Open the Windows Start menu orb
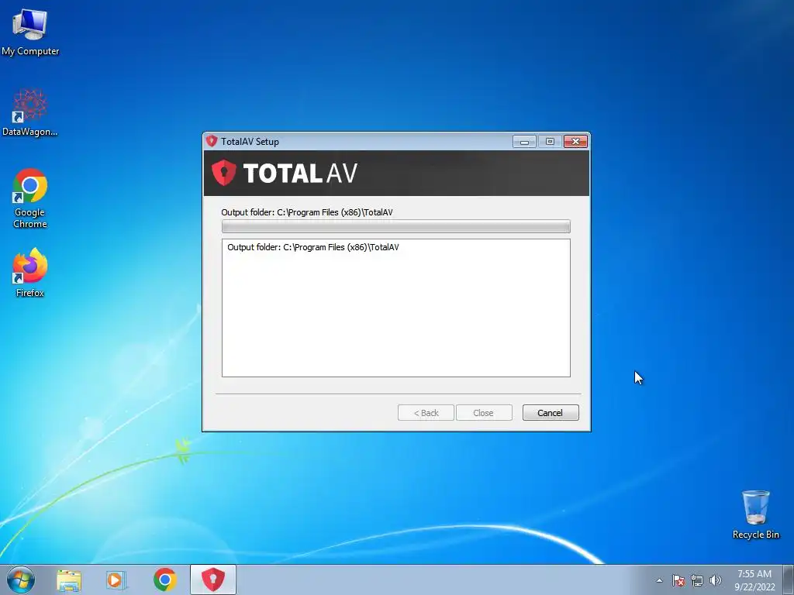Screen dimensions: 794x595 click(21, 580)
